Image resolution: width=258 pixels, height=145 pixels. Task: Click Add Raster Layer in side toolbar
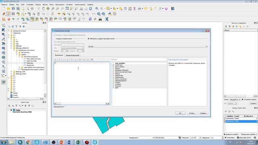(x=4, y=30)
